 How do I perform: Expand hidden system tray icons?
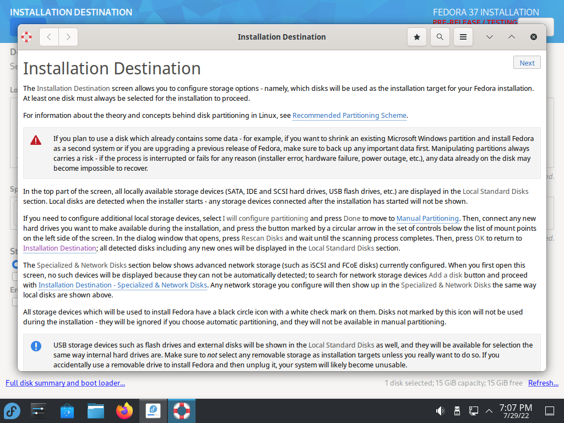pos(489,411)
